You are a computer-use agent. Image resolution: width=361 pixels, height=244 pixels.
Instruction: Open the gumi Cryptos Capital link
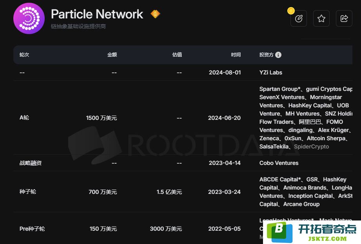click(x=329, y=89)
